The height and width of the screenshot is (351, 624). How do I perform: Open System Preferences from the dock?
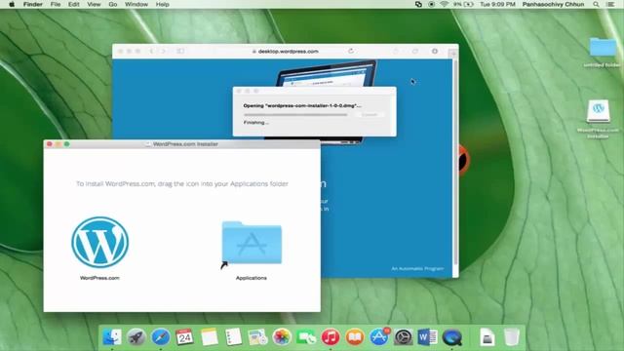403,337
